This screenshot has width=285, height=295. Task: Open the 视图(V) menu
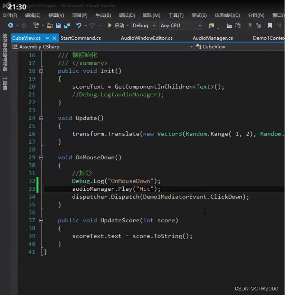(56, 15)
